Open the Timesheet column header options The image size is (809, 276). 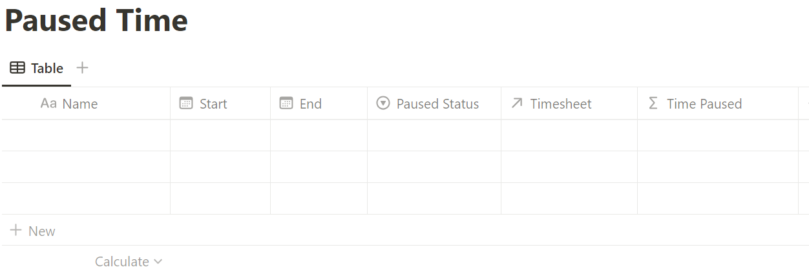point(569,103)
